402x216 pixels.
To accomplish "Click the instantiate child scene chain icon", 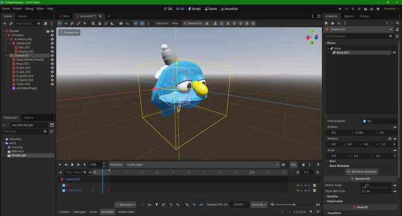I will 10,23.
